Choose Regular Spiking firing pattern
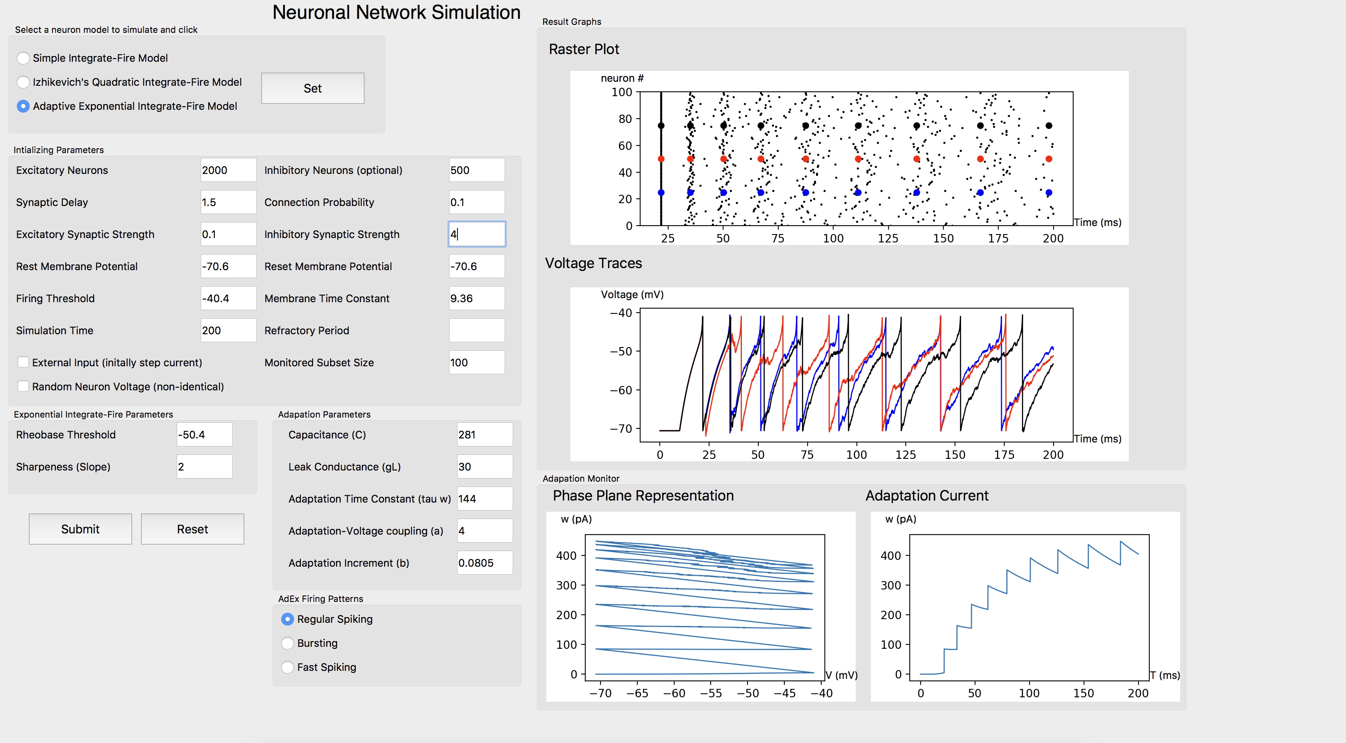This screenshot has height=743, width=1346. pos(287,619)
